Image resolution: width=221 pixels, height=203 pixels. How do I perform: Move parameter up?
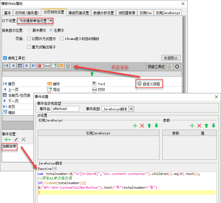[x=206, y=126]
